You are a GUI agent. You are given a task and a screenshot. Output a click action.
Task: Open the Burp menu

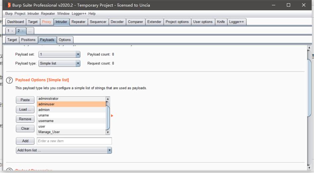coord(9,14)
